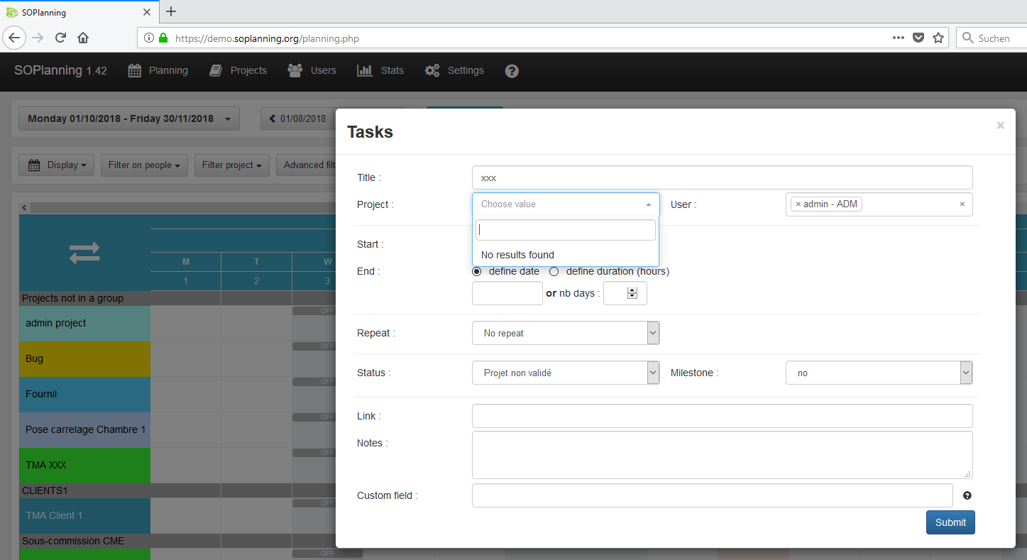Click the help question mark in navbar
This screenshot has width=1027, height=560.
coord(512,71)
